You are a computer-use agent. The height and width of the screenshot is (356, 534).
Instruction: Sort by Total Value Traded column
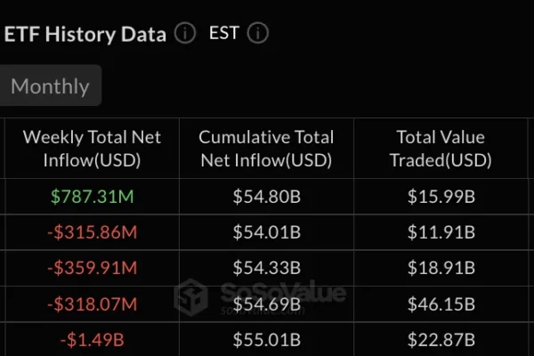[x=441, y=149]
